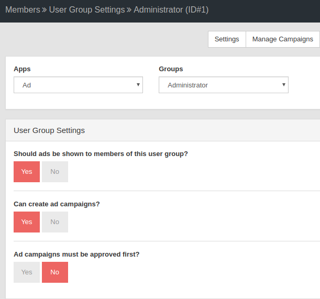
Task: Click the arrow on the Groups select box
Action: click(x=284, y=85)
